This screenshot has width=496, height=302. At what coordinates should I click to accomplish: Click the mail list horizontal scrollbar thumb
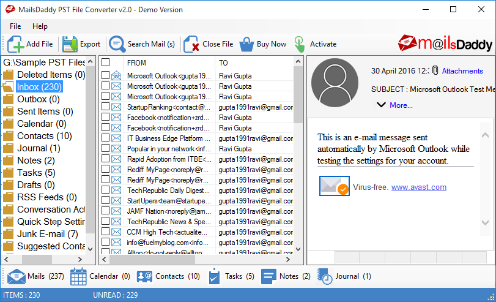point(152,259)
